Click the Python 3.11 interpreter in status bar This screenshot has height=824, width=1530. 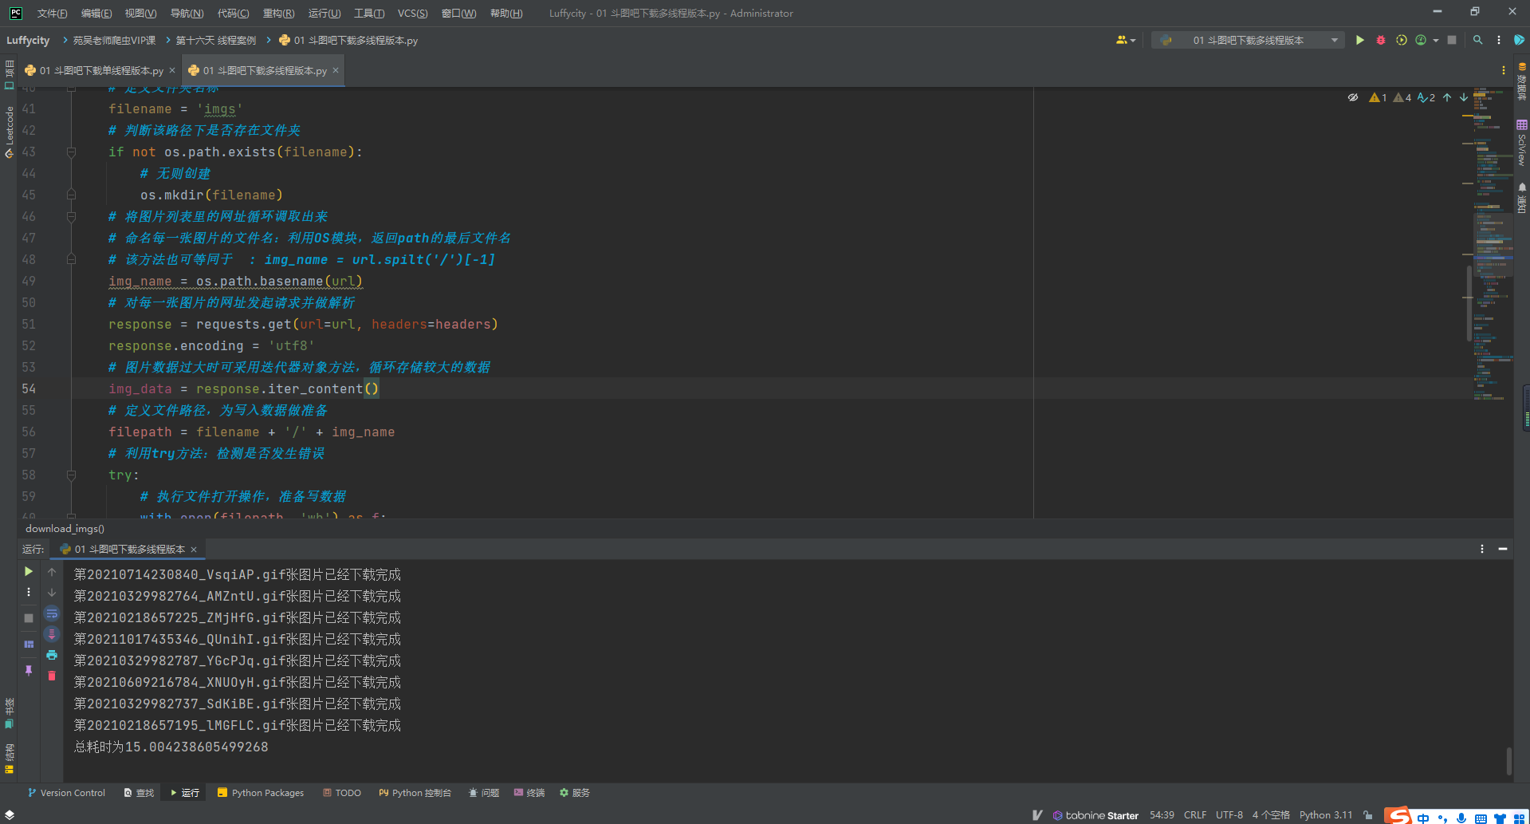[x=1325, y=815]
